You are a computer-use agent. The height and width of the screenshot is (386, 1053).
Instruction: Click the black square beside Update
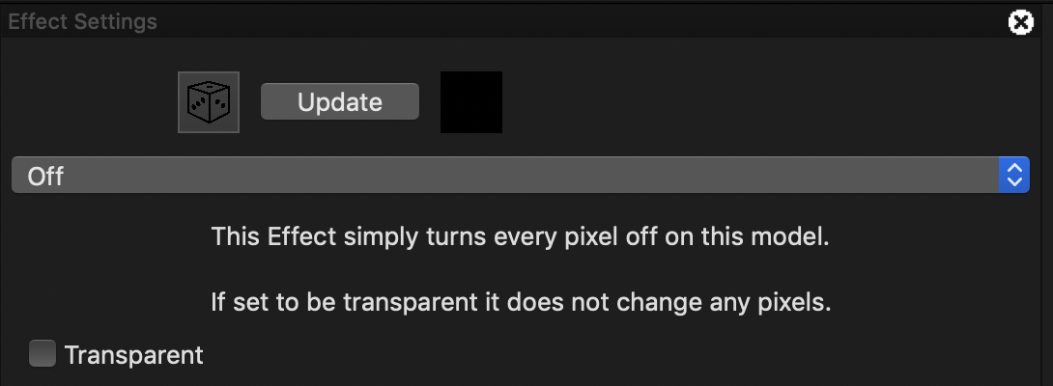click(471, 101)
